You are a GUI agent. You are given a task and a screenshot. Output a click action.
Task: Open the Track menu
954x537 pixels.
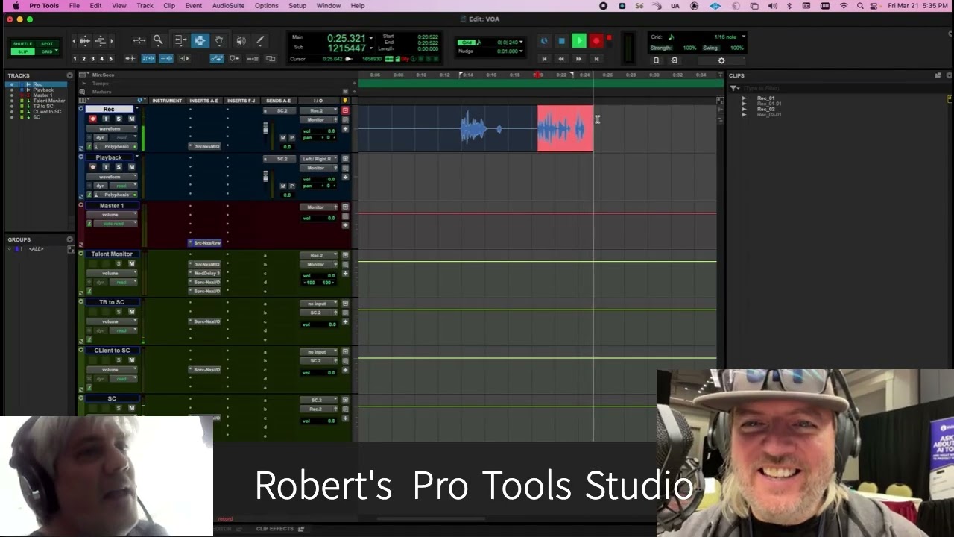point(145,6)
